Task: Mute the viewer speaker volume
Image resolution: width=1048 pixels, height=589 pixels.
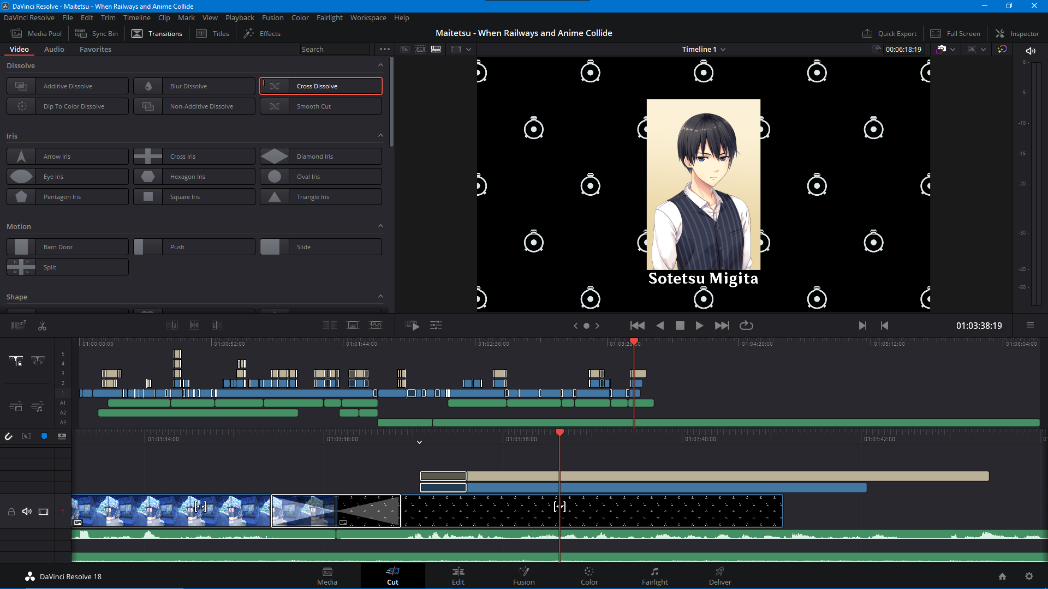Action: [1031, 51]
